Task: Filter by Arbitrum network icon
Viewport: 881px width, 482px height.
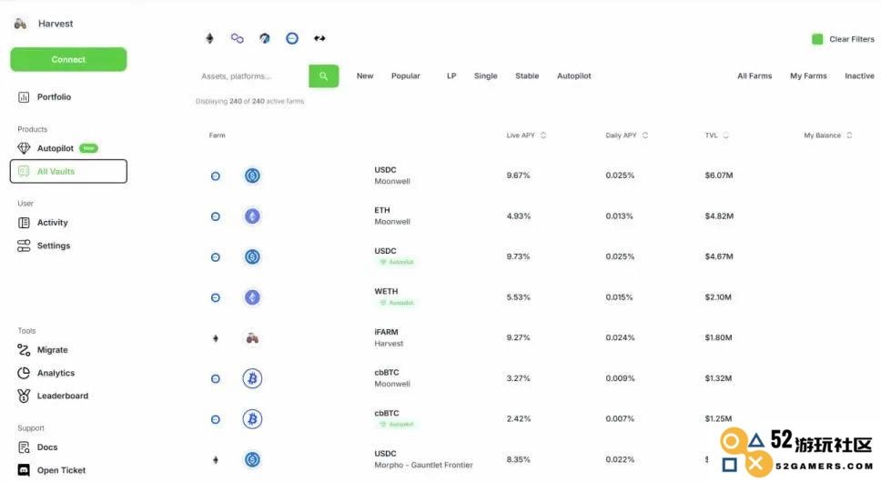Action: 265,38
